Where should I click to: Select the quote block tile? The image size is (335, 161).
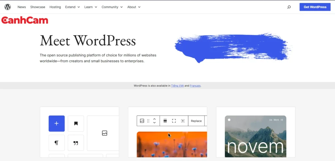[76, 143]
